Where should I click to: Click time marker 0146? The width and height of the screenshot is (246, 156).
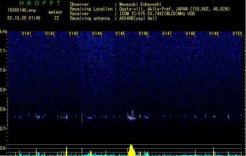point(144,34)
